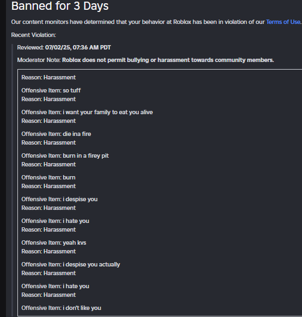Click the content monitors explanation sentence
Image resolution: width=302 pixels, height=317 pixels.
(156, 22)
